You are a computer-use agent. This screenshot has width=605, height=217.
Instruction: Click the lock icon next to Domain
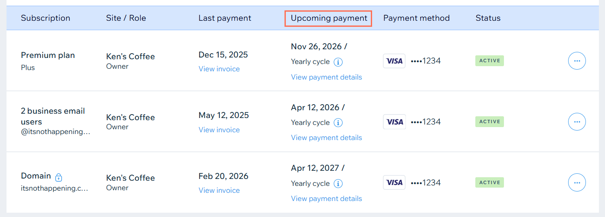point(59,177)
